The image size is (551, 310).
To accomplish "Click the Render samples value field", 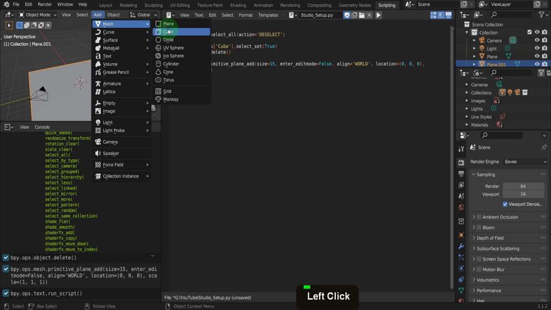I will pos(522,186).
